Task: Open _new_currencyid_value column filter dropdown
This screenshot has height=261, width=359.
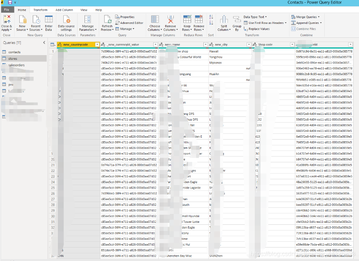Action: click(156, 45)
